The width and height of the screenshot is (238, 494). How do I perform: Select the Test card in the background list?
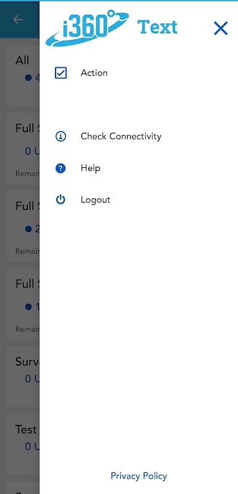click(x=23, y=444)
